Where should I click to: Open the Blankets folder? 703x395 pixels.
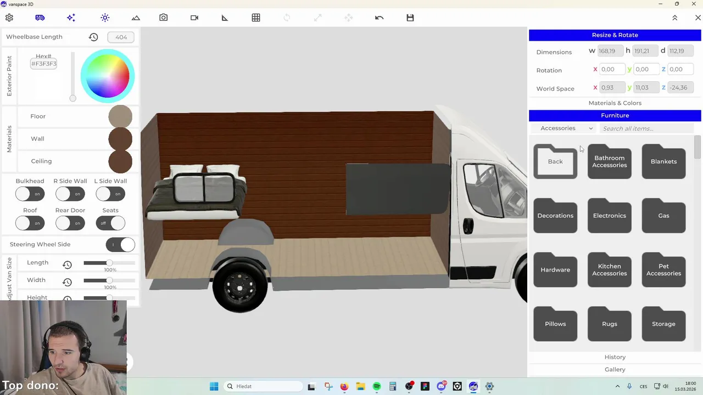tap(663, 161)
